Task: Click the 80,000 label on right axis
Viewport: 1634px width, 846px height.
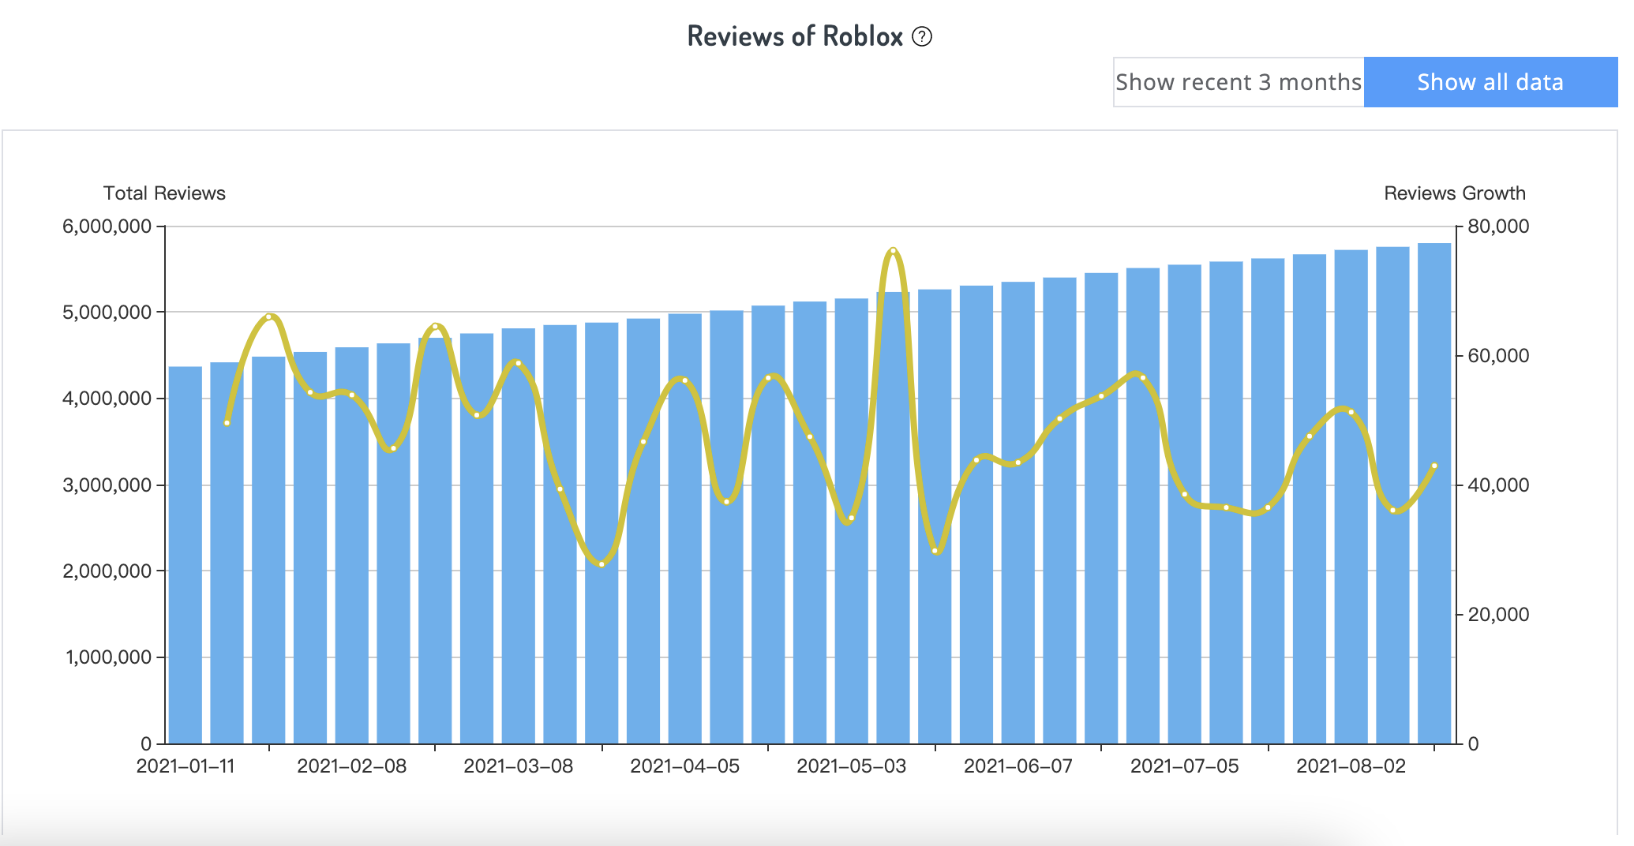Action: (1497, 227)
